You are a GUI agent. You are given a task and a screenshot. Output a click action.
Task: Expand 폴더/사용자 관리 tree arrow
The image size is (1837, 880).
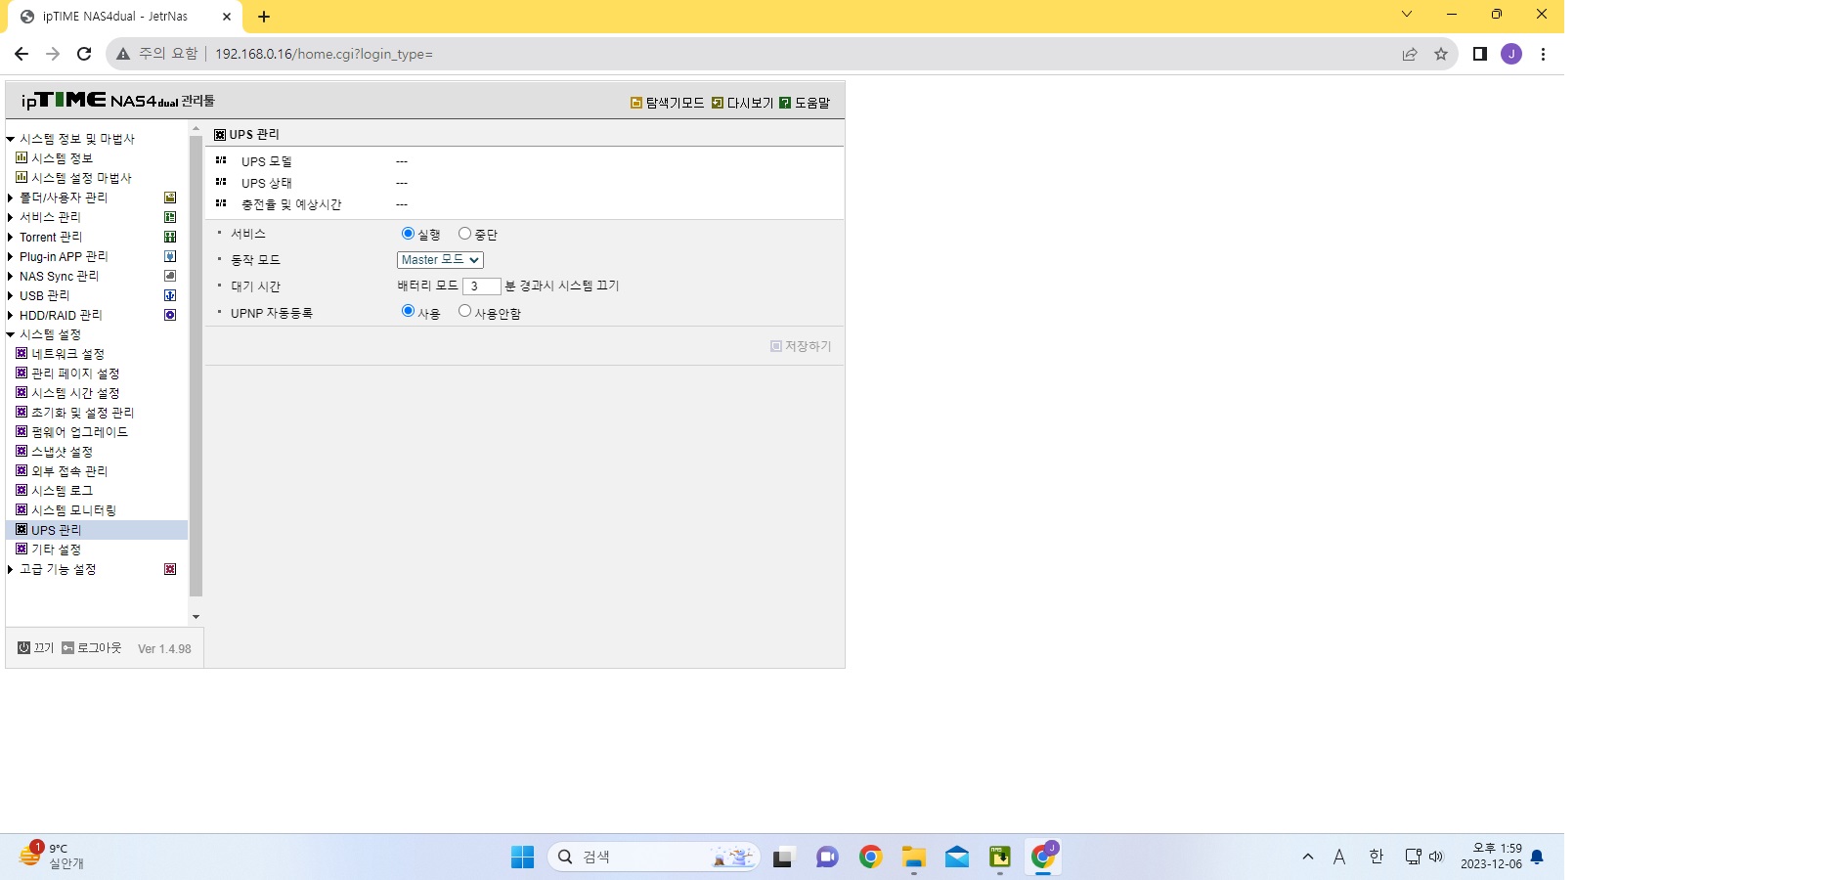[x=11, y=198]
